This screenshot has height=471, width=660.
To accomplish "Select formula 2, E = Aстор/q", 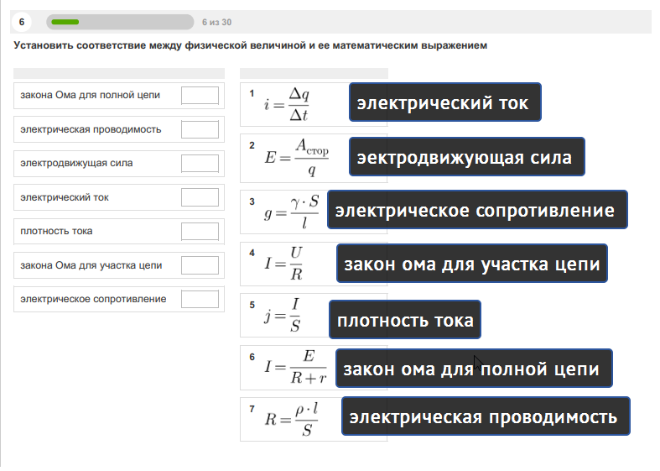I will [x=296, y=158].
